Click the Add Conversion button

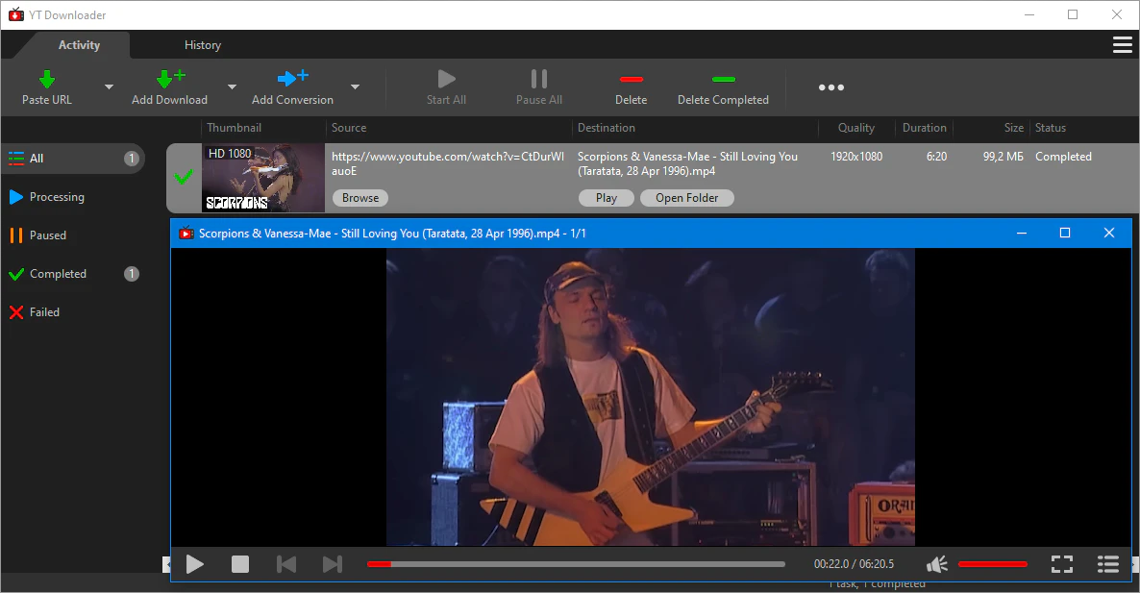292,87
